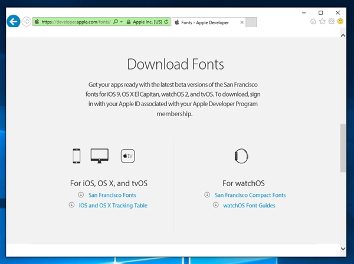
Task: Click the Apple Inc. [US] certificate label
Action: click(x=147, y=22)
